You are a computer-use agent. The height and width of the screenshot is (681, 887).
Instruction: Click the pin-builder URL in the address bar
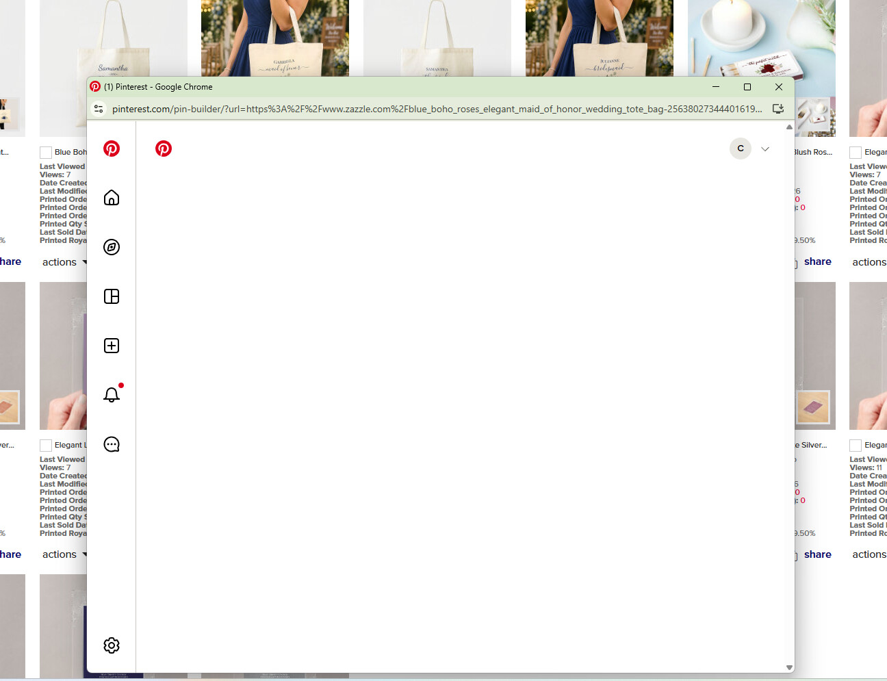(437, 109)
